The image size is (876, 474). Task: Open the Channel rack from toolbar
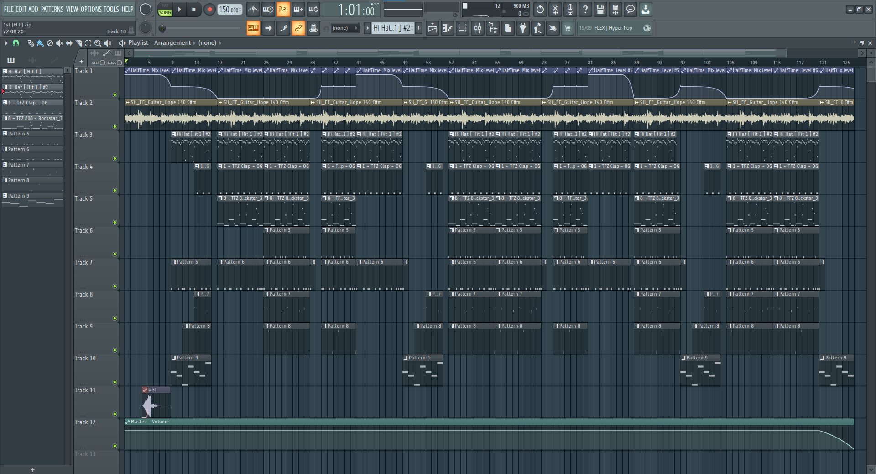pyautogui.click(x=463, y=28)
